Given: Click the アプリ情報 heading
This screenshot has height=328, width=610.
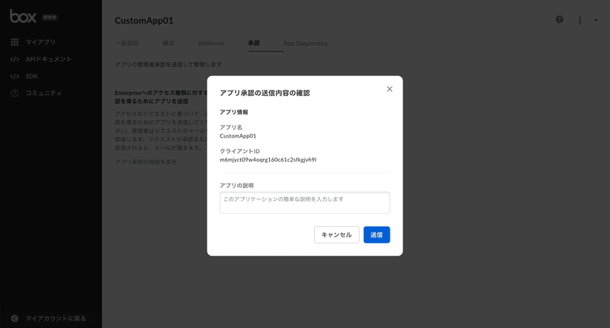Looking at the screenshot, I should (x=234, y=112).
